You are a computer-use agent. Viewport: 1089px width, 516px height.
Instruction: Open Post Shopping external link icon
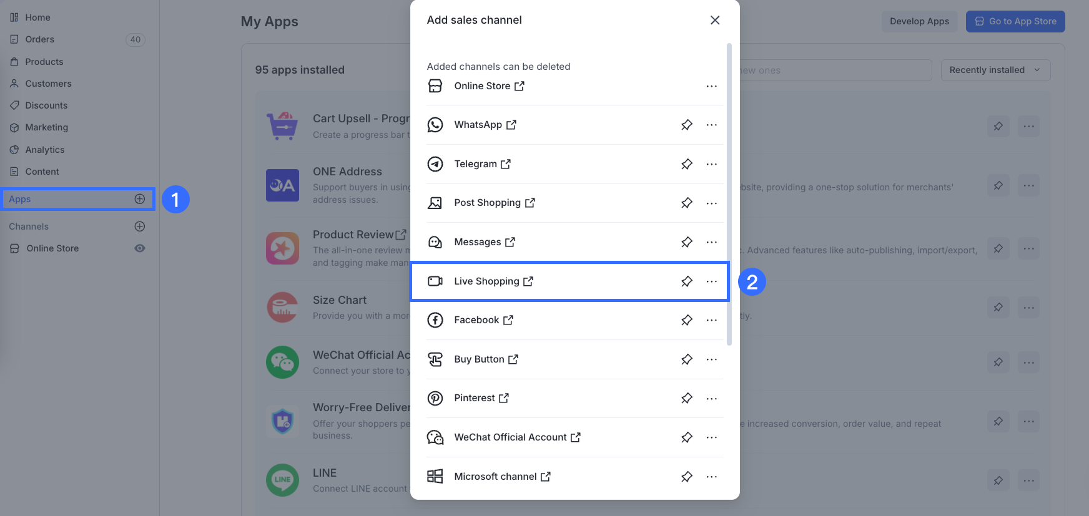coord(530,203)
